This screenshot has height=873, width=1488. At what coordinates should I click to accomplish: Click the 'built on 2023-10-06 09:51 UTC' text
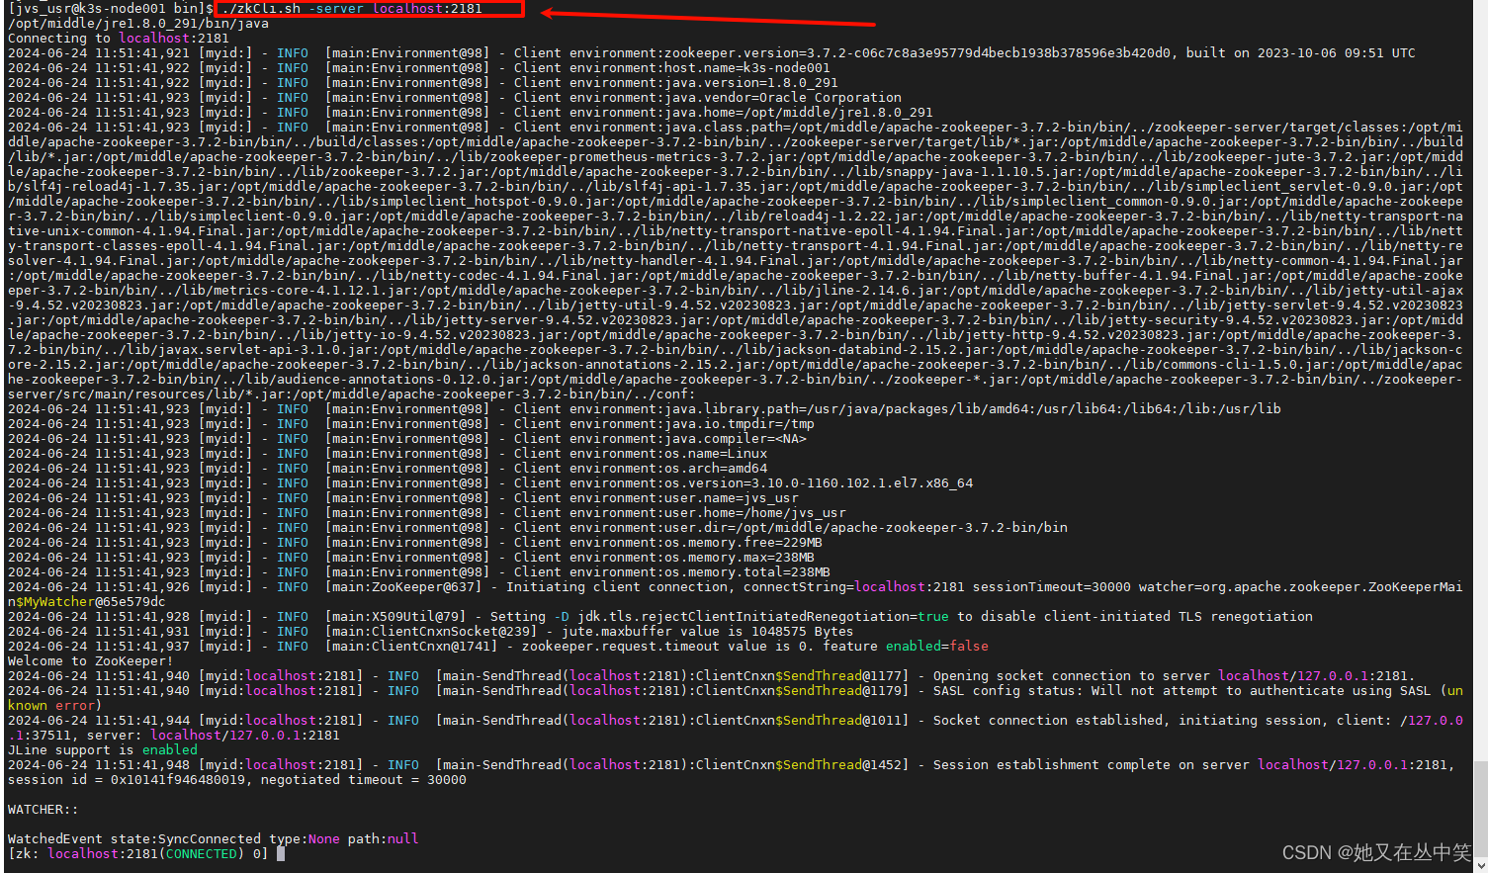1301,52
